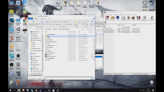The image size is (164, 92).
Task: Expand Копировать в (Copy to) dropdown
Action: pos(61,24)
